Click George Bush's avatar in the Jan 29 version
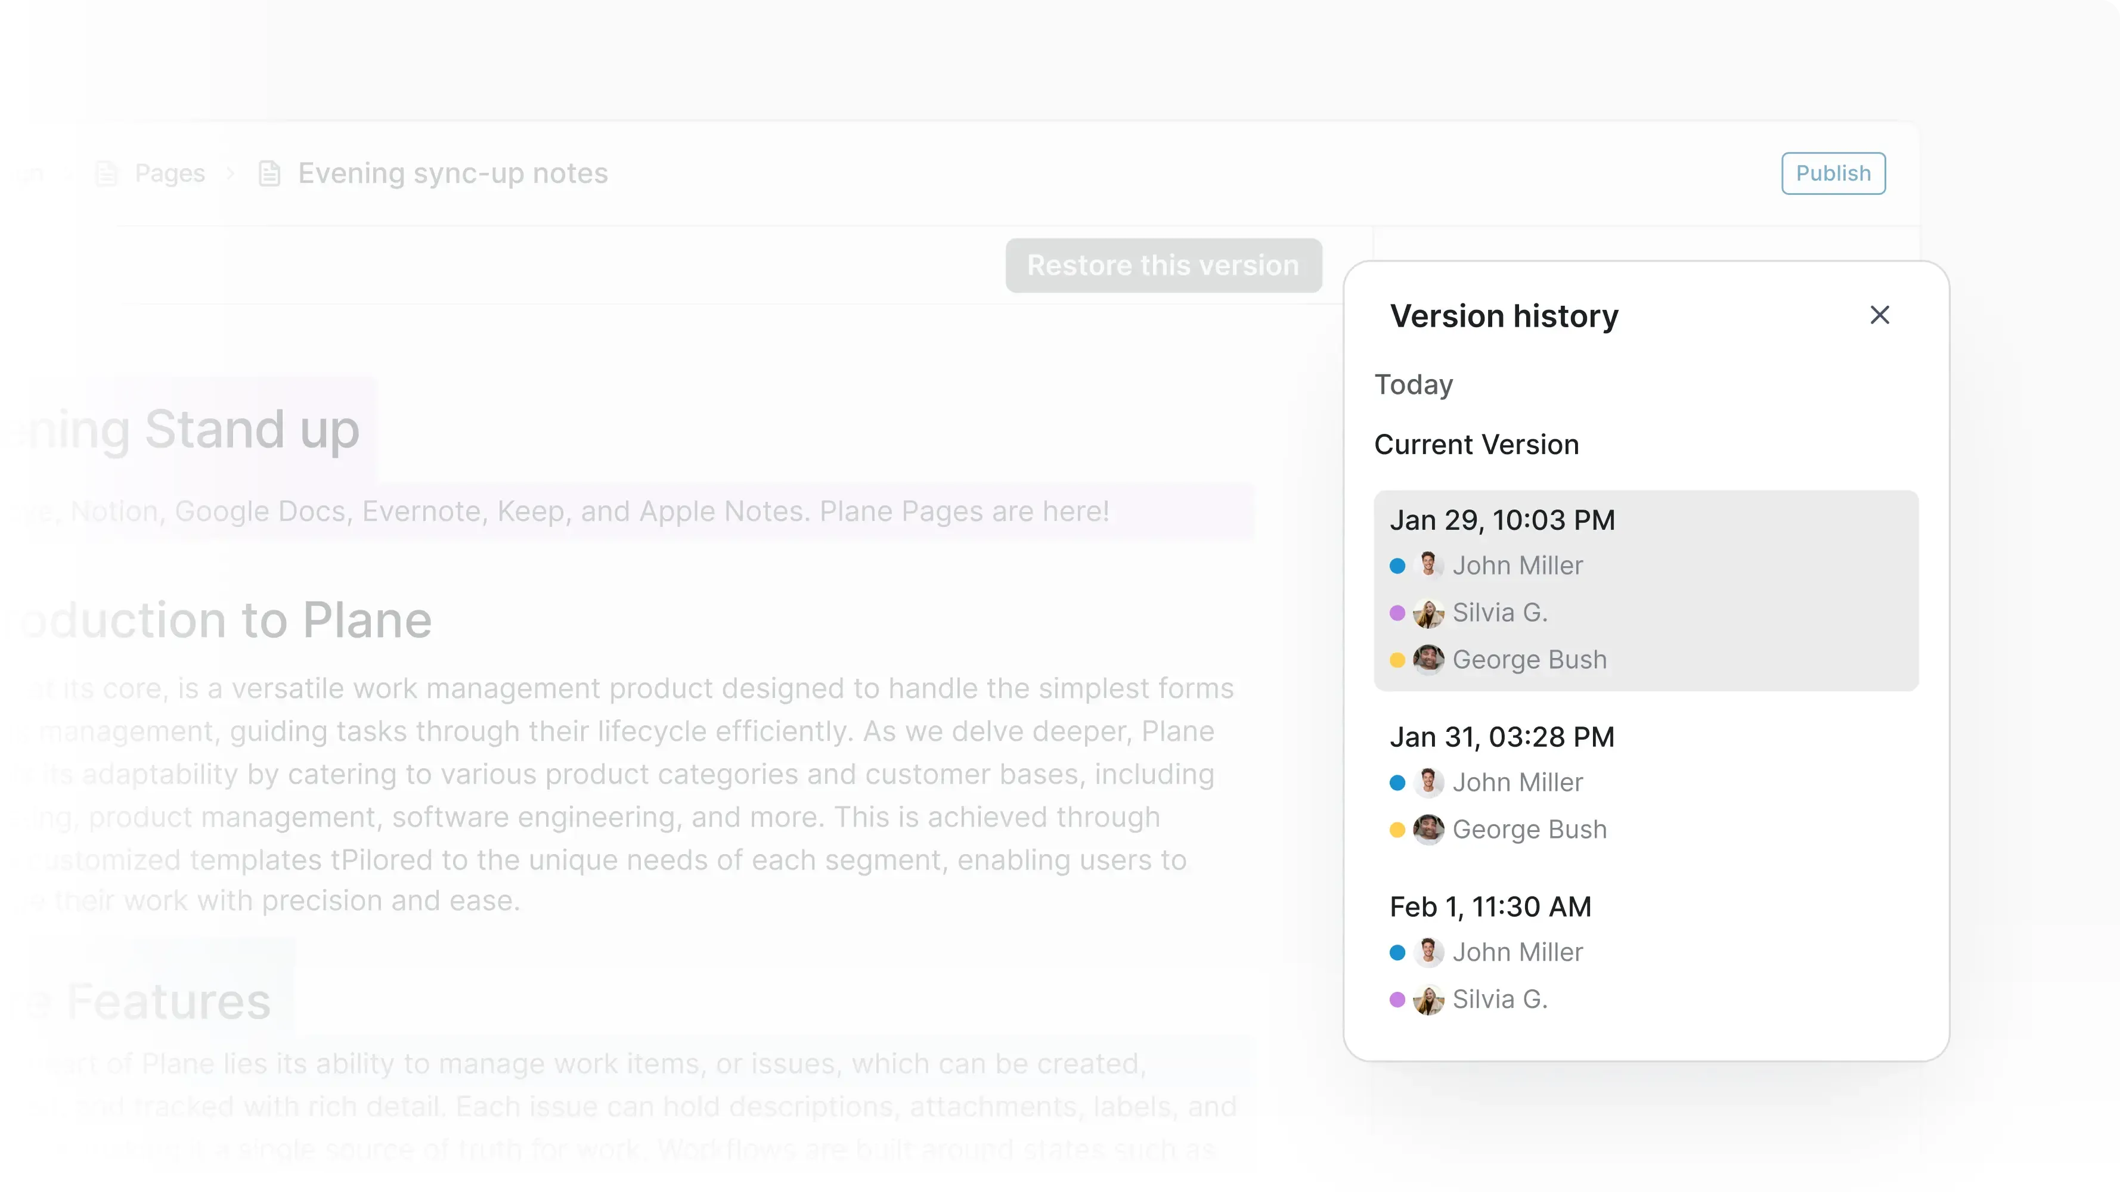Screen dimensions: 2120x1192 click(1428, 659)
